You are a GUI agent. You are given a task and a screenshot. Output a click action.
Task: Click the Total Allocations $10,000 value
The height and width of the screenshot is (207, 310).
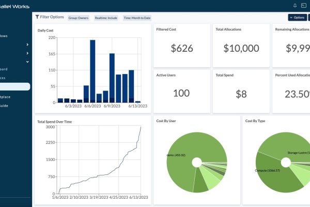(x=241, y=48)
